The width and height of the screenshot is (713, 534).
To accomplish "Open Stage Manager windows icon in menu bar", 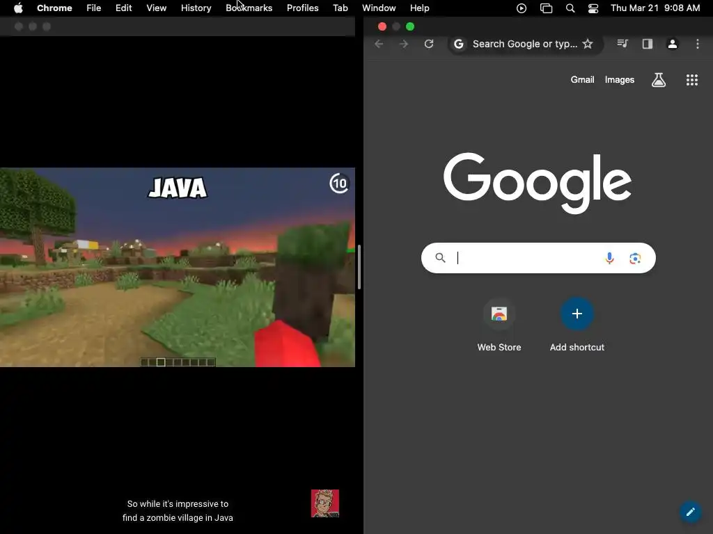I will point(546,8).
